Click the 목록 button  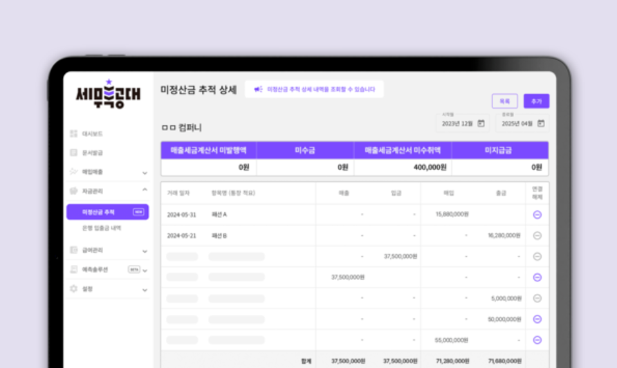tap(504, 101)
